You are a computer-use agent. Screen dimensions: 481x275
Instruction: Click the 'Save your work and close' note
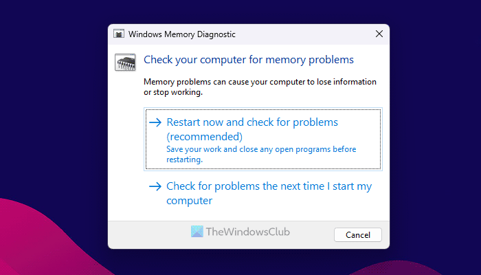pyautogui.click(x=261, y=154)
